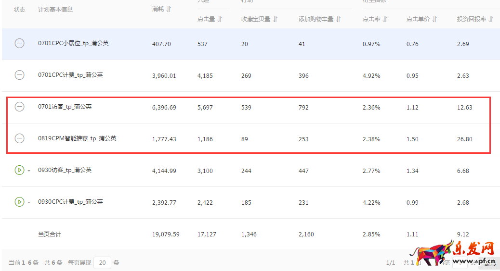This screenshot has width=500, height=271.
Task: Click the 计划基本信息 column header
Action: coord(55,9)
